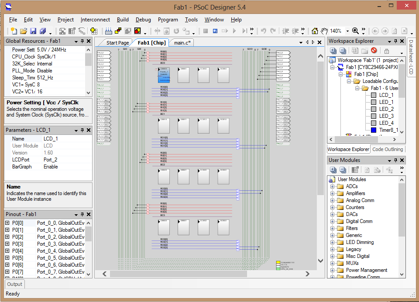Screen dimensions: 419x302
Task: Click the Open folder toolbar icon
Action: tap(24, 31)
